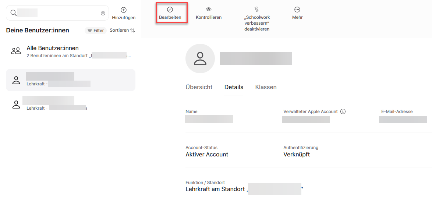Click the user profile avatar picture

pos(200,59)
